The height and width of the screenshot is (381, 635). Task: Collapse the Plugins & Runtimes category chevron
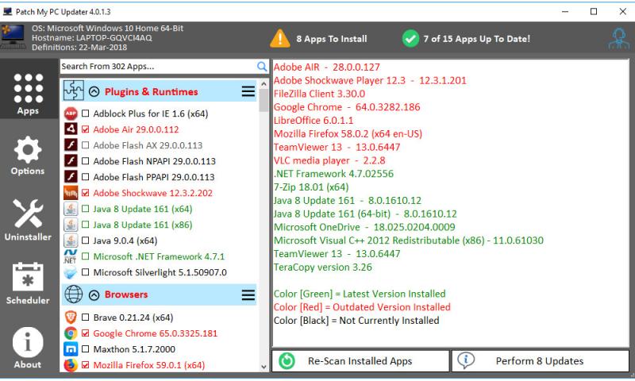[94, 91]
